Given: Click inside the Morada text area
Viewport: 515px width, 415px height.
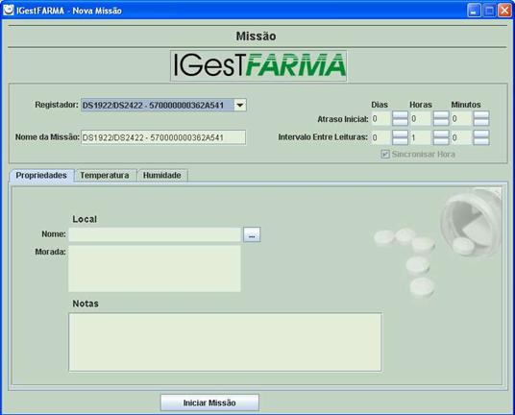Looking at the screenshot, I should coord(155,269).
